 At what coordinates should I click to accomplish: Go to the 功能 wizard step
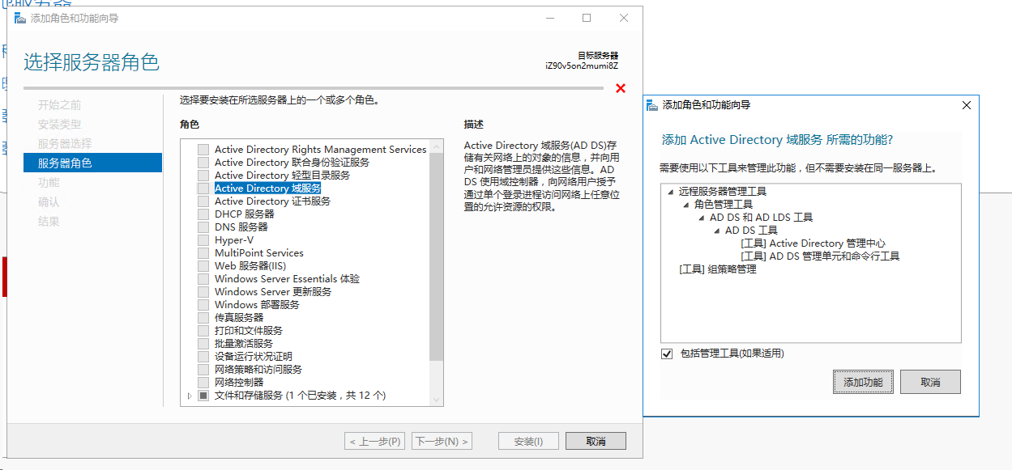point(49,183)
